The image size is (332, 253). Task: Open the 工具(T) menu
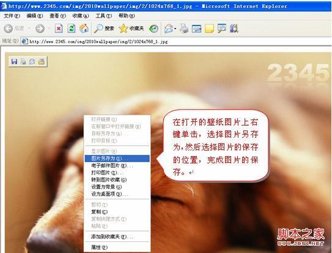click(x=103, y=16)
